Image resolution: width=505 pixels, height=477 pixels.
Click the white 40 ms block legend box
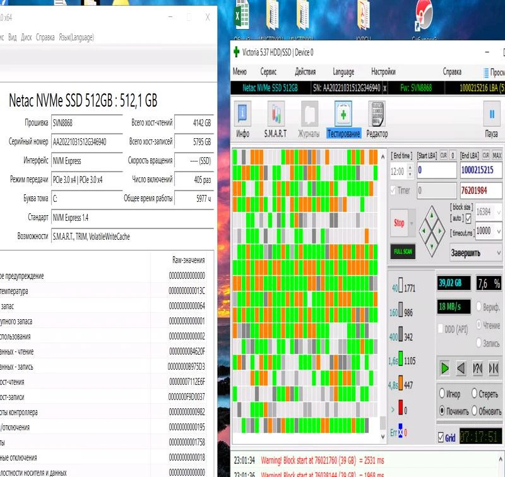pos(401,285)
